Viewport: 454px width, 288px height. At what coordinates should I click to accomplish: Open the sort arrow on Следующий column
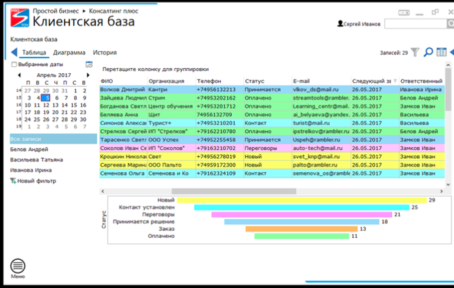[x=395, y=81]
